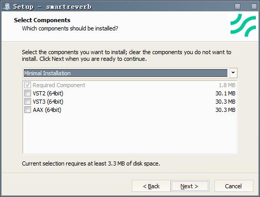Select the VST3 (64bit) component label
The height and width of the screenshot is (197, 260).
click(48, 102)
